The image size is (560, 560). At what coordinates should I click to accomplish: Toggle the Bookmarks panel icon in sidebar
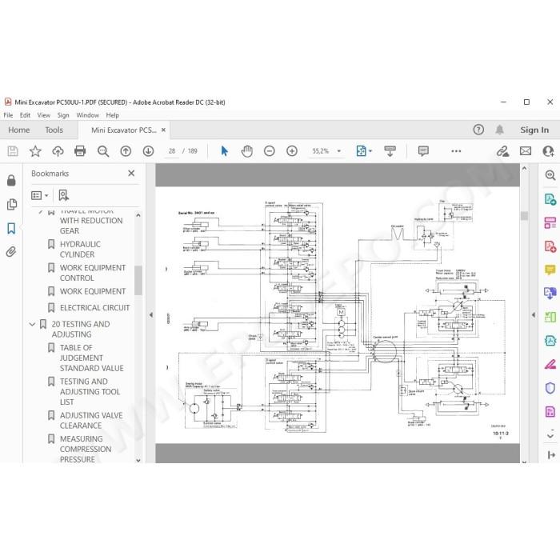11,228
